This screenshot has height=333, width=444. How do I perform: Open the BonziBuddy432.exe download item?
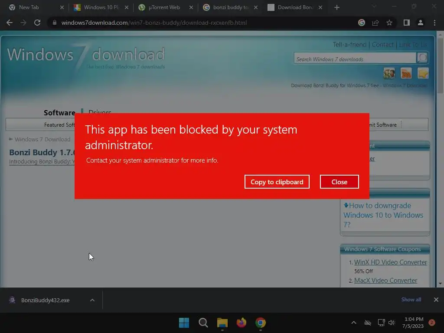click(45, 300)
